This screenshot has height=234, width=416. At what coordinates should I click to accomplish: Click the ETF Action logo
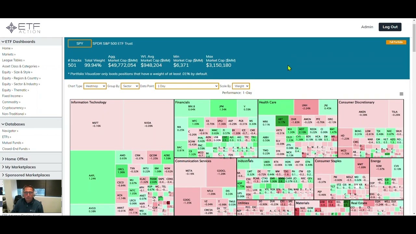23,28
